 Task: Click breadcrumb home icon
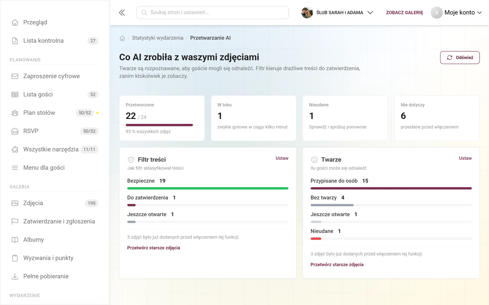122,38
